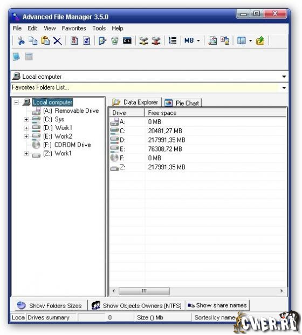The width and height of the screenshot is (302, 335).
Task: Open the Tools menu
Action: 99,28
